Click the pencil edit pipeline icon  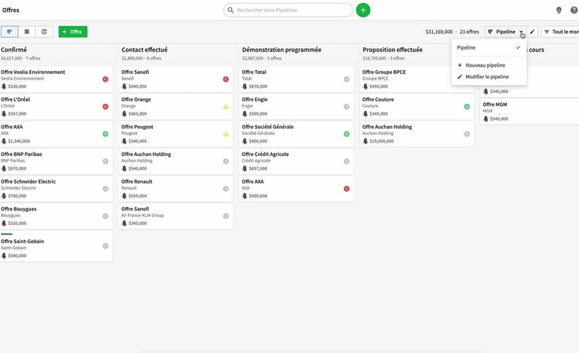click(x=532, y=32)
